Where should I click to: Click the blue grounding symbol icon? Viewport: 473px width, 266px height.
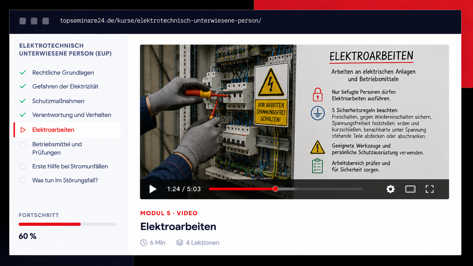pyautogui.click(x=318, y=113)
